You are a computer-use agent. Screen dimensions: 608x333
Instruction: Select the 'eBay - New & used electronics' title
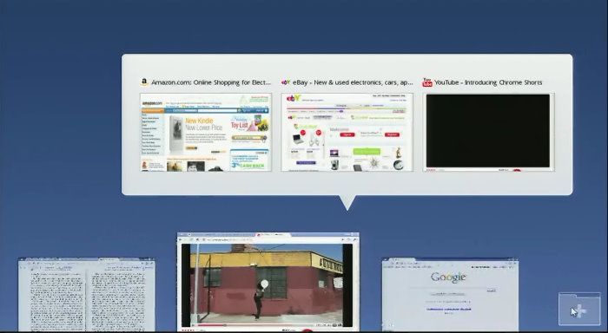pyautogui.click(x=353, y=82)
